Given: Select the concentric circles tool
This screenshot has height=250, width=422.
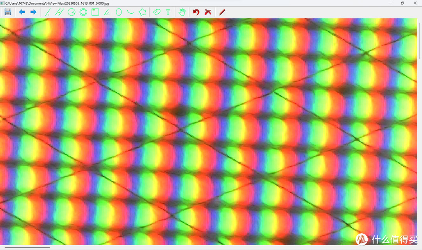Looking at the screenshot, I should click(84, 12).
